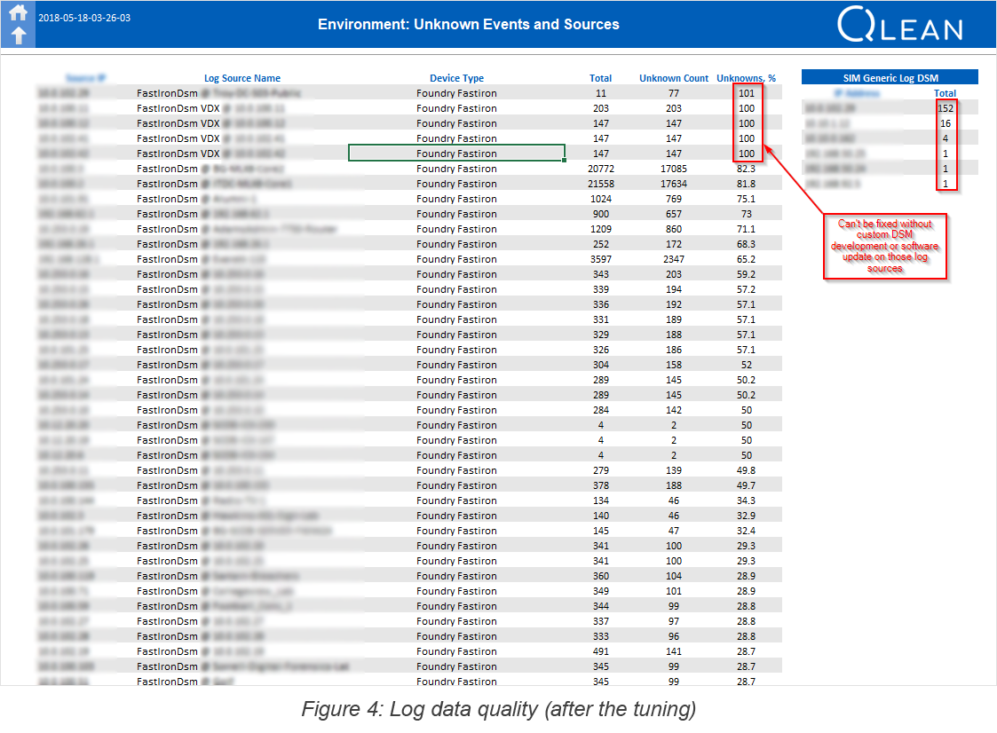This screenshot has width=997, height=733.
Task: Select Total header of SIM Generic Log DSM
Action: tap(945, 93)
